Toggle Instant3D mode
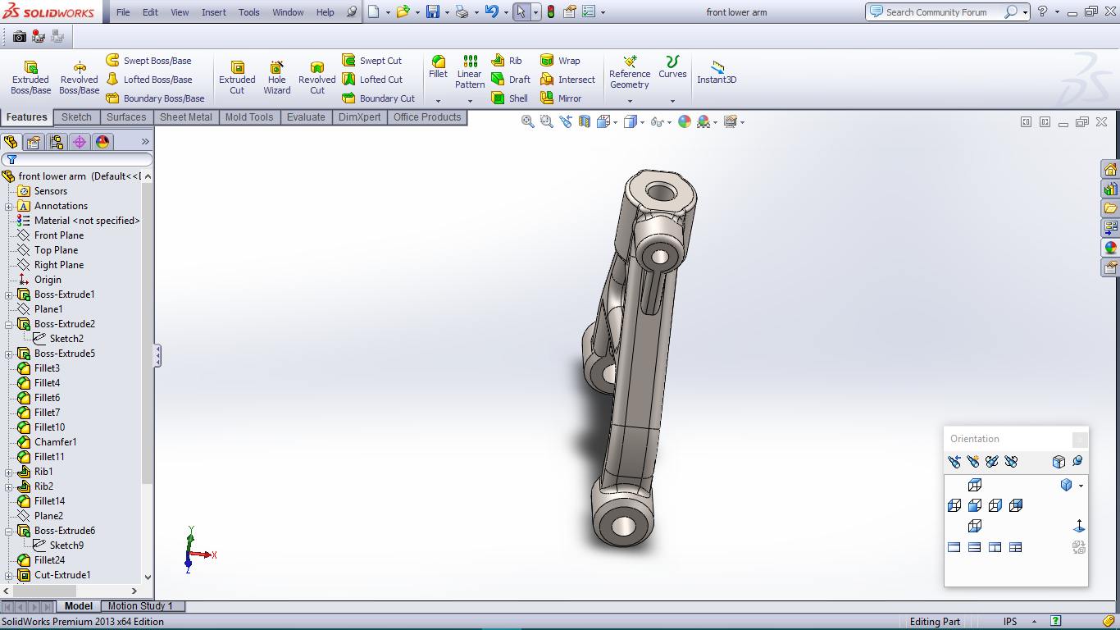Screen dimensions: 1120x630 [717, 72]
